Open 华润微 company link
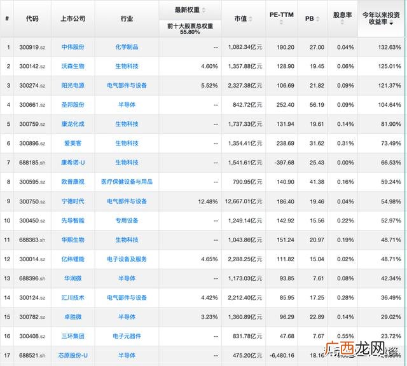The image size is (407, 366). click(73, 278)
